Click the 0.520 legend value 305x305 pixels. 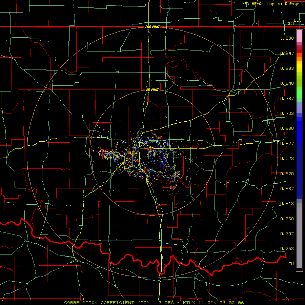point(287,174)
